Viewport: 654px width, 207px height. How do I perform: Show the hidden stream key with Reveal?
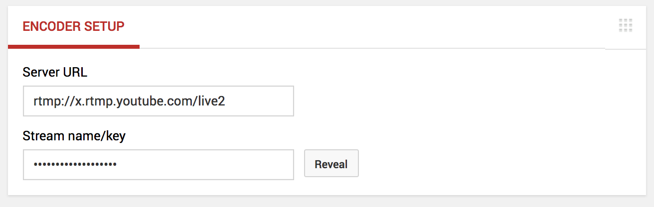[x=331, y=164]
